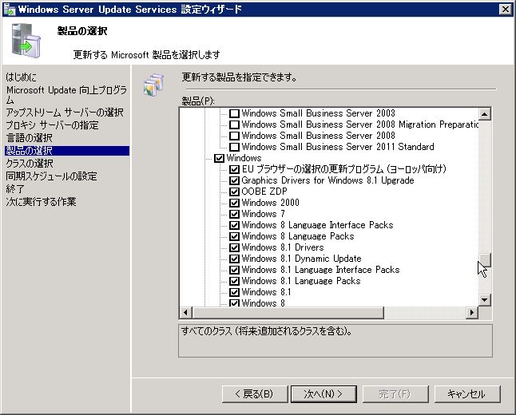Click the 戻る(B) back button
Viewport: 516px width, 415px height.
click(255, 394)
